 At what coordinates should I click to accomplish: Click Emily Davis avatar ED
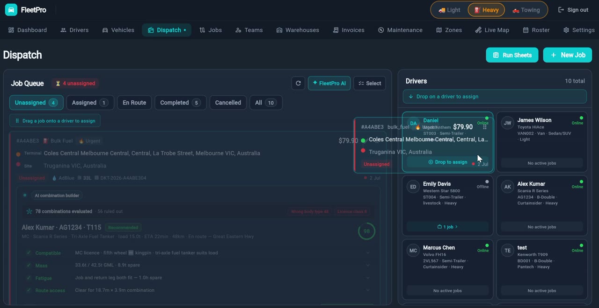413,187
